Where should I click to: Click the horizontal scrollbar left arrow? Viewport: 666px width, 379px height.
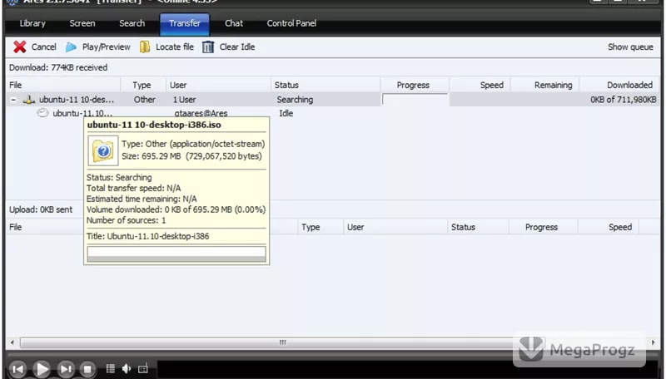(12, 342)
